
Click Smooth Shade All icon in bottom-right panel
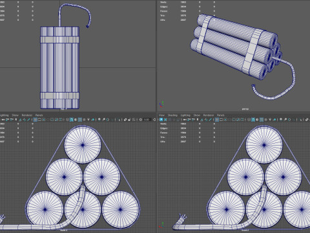coord(253,120)
